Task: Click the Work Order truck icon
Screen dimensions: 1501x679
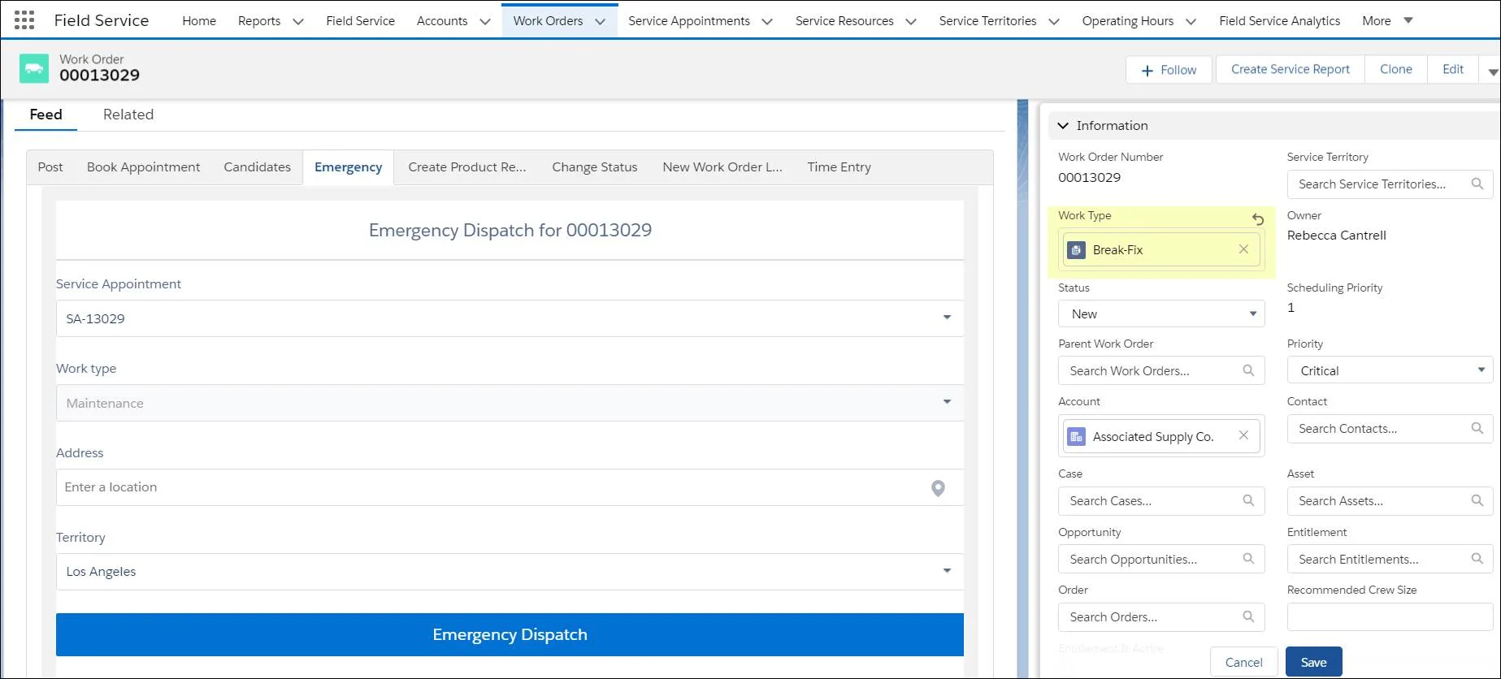Action: coord(34,68)
